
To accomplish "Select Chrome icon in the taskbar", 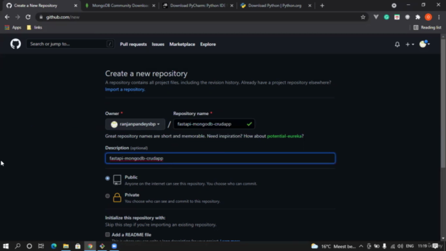I will coord(90,246).
